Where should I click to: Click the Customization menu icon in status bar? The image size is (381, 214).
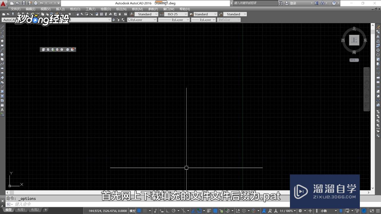pyautogui.click(x=377, y=211)
